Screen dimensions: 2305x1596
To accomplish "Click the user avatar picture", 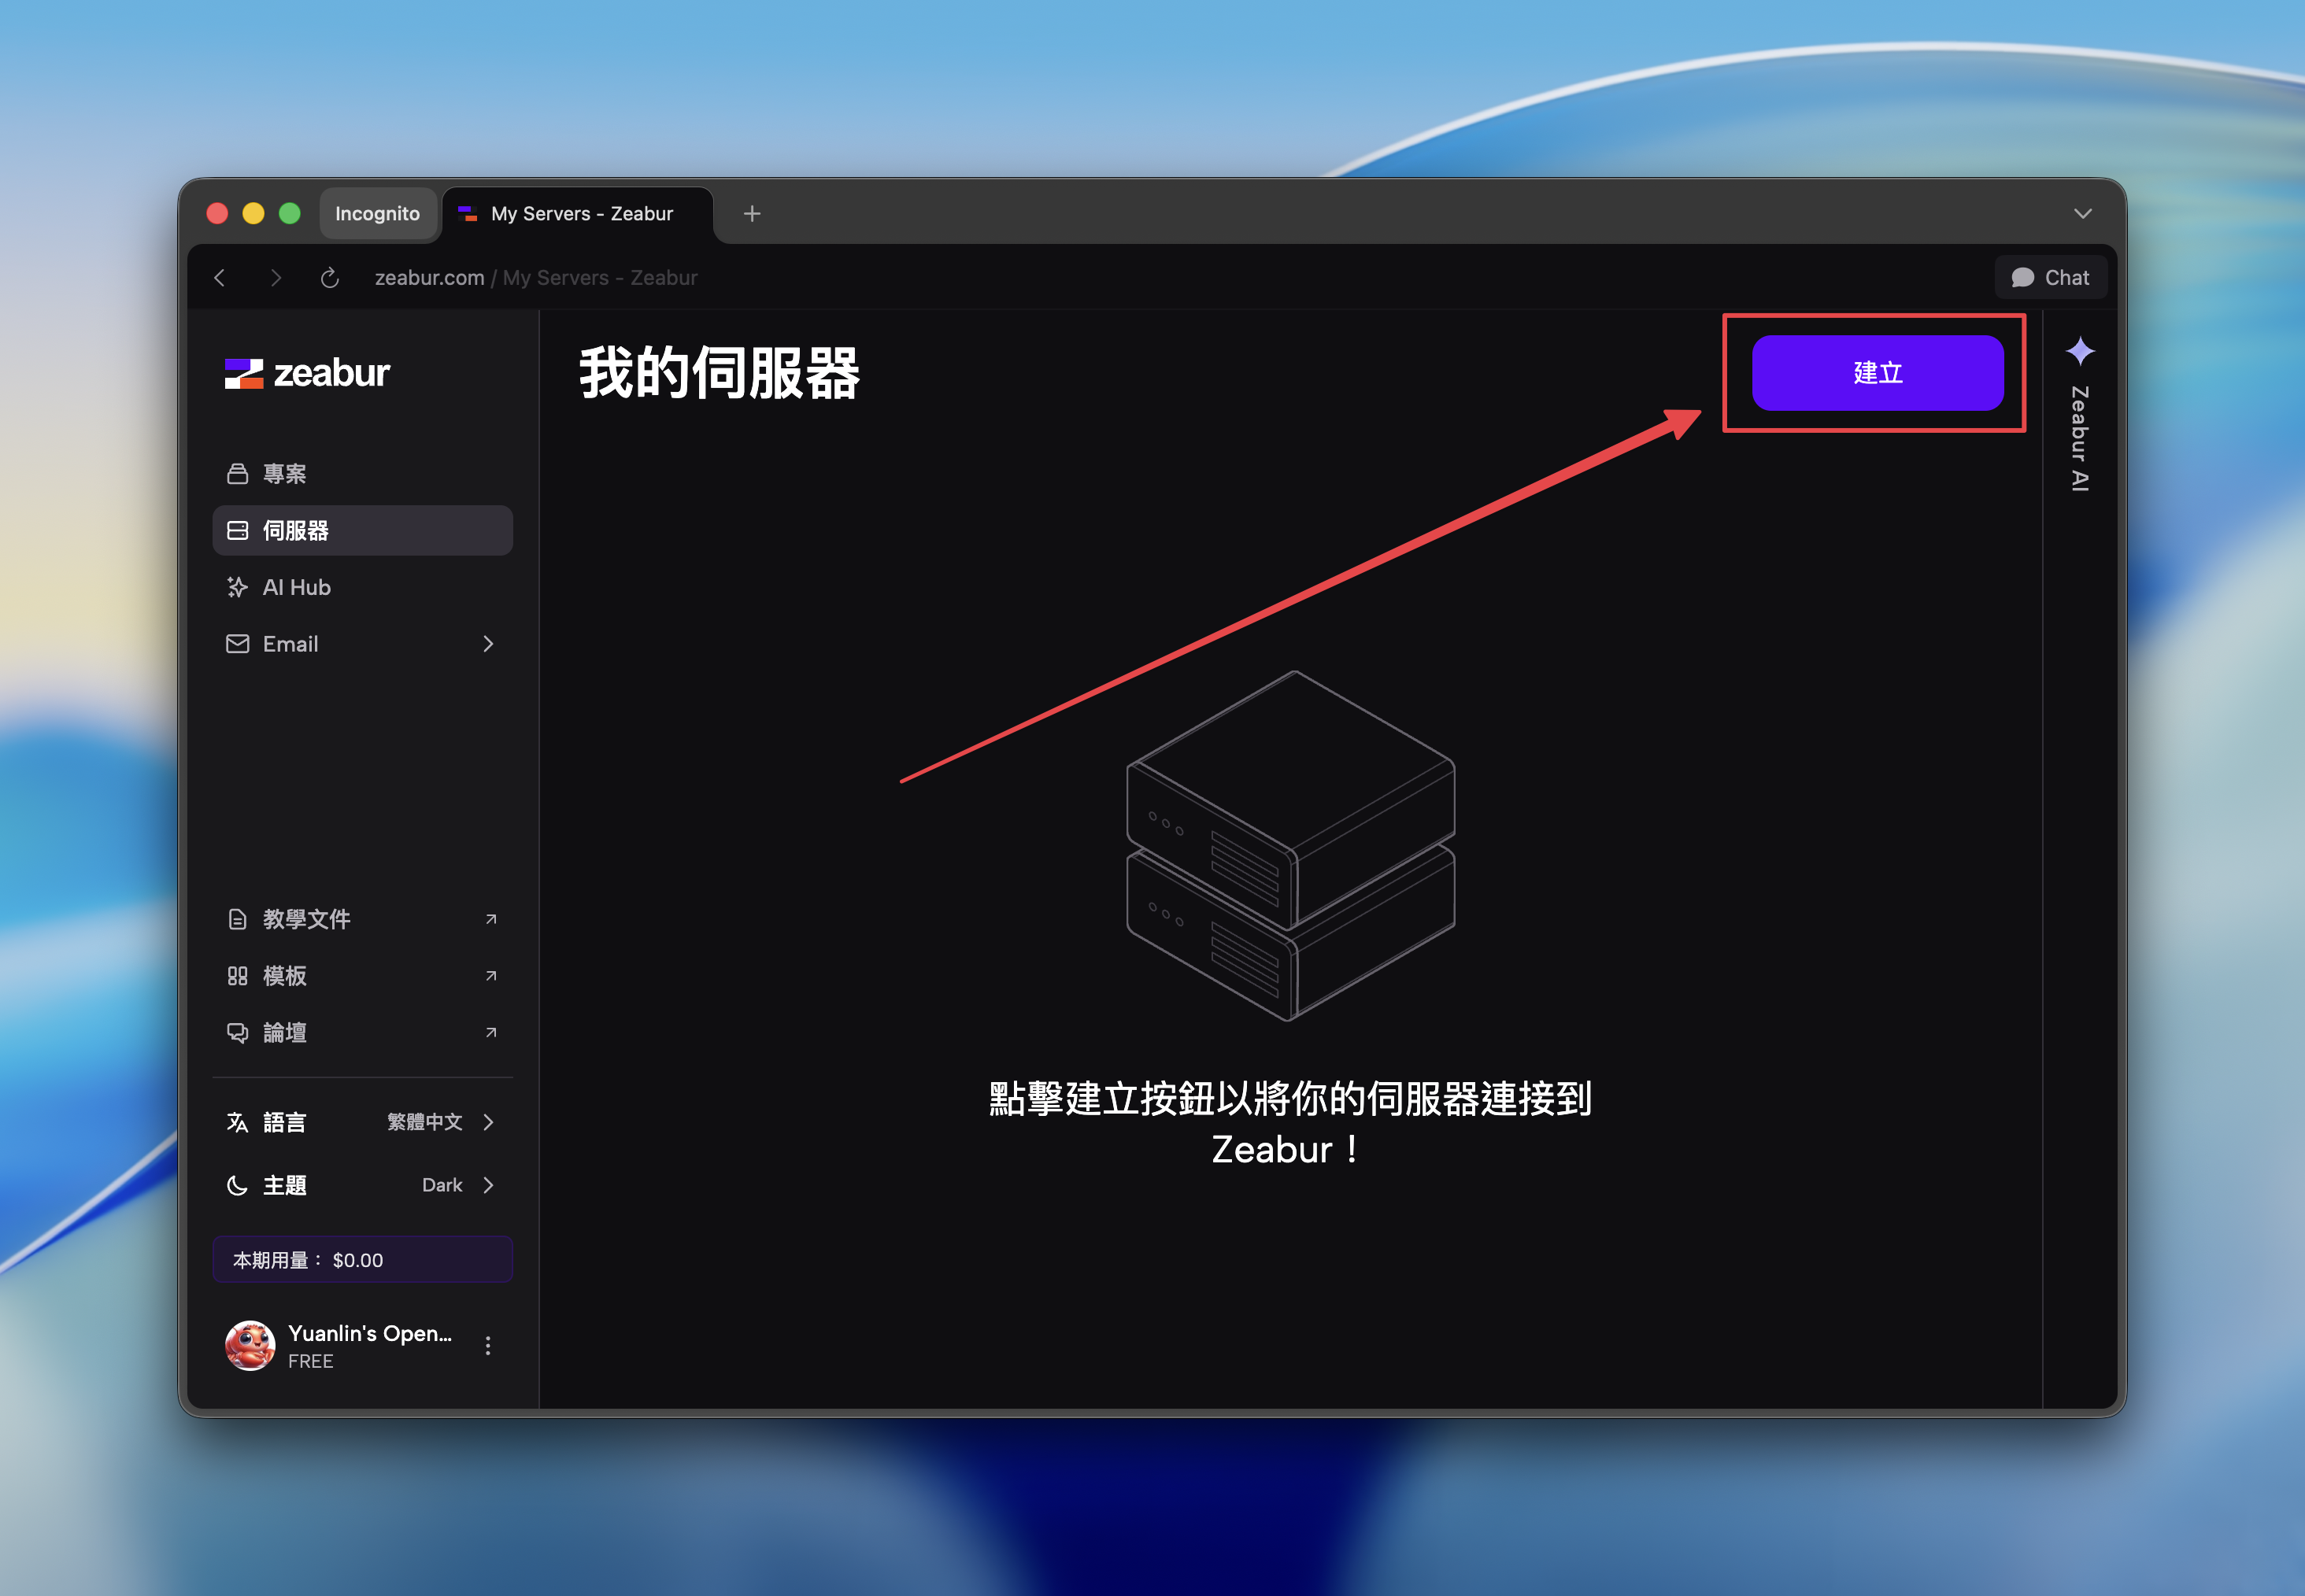I will [x=250, y=1346].
